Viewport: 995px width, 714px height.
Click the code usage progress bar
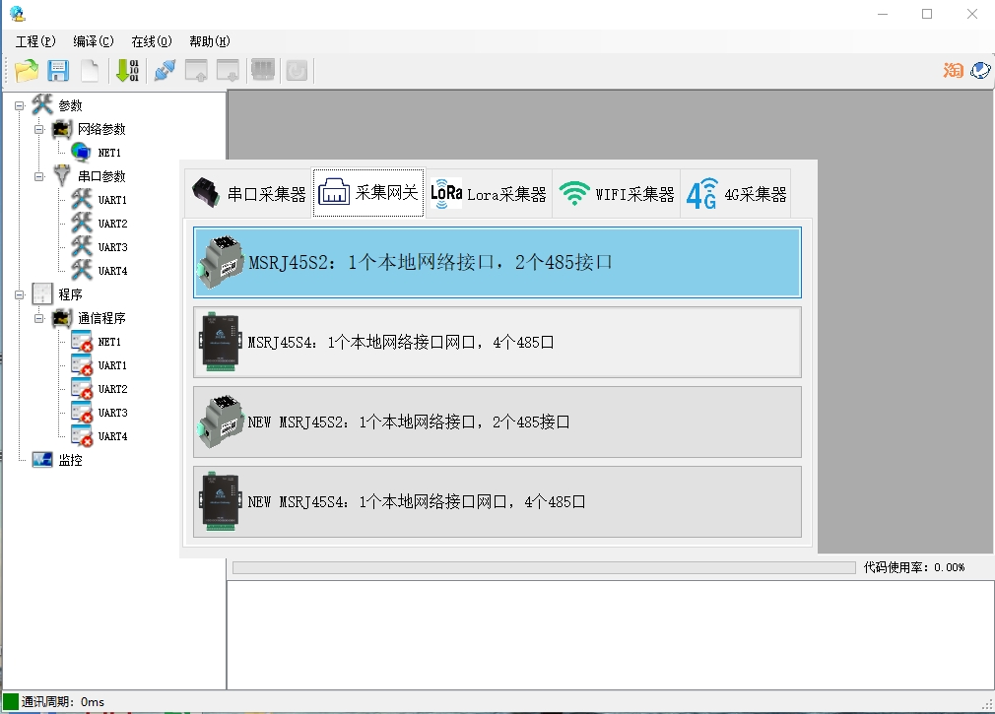click(544, 567)
